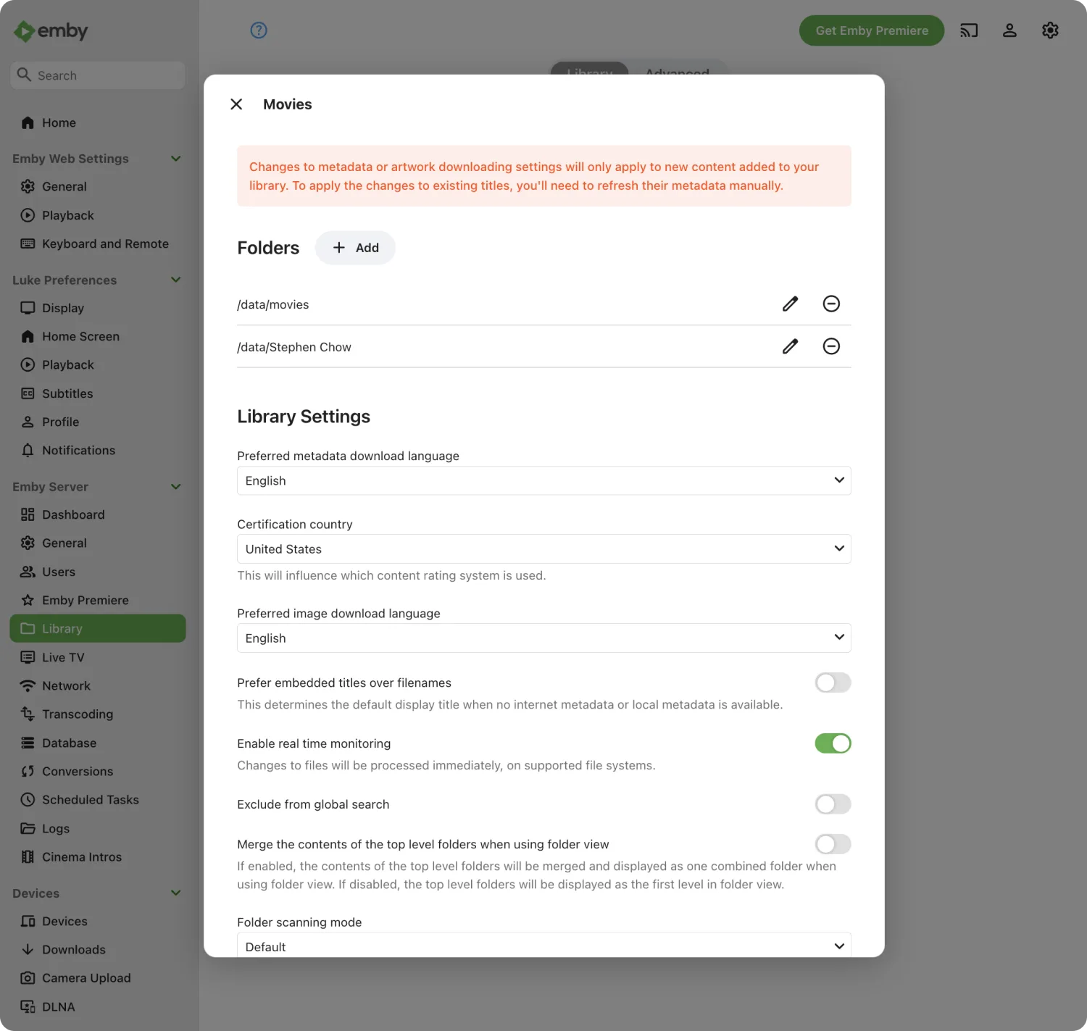The image size is (1087, 1031).
Task: Open the server Dashboard
Action: click(x=98, y=514)
